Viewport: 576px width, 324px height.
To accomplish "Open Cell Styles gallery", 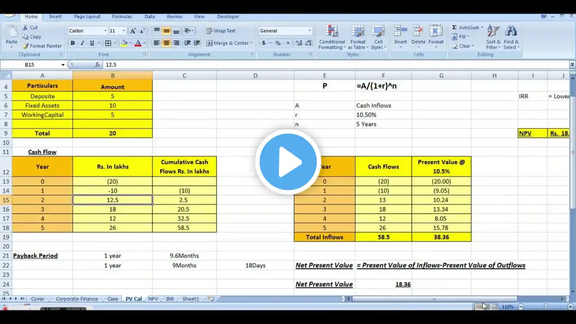I will (x=378, y=37).
